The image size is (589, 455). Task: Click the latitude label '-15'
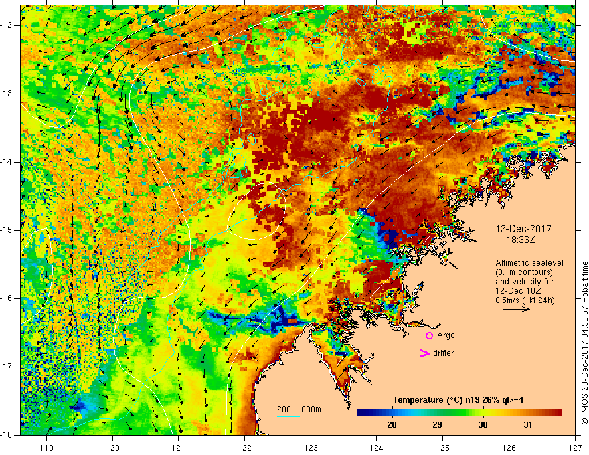(7, 230)
